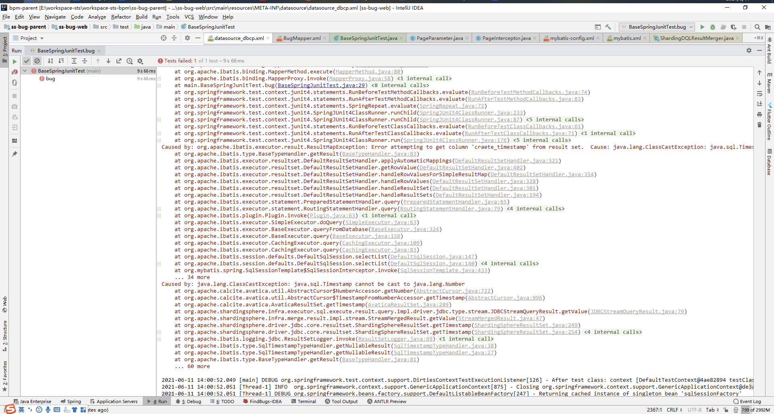The height and width of the screenshot is (414, 774).
Task: Open the Refactor menu
Action: click(121, 17)
